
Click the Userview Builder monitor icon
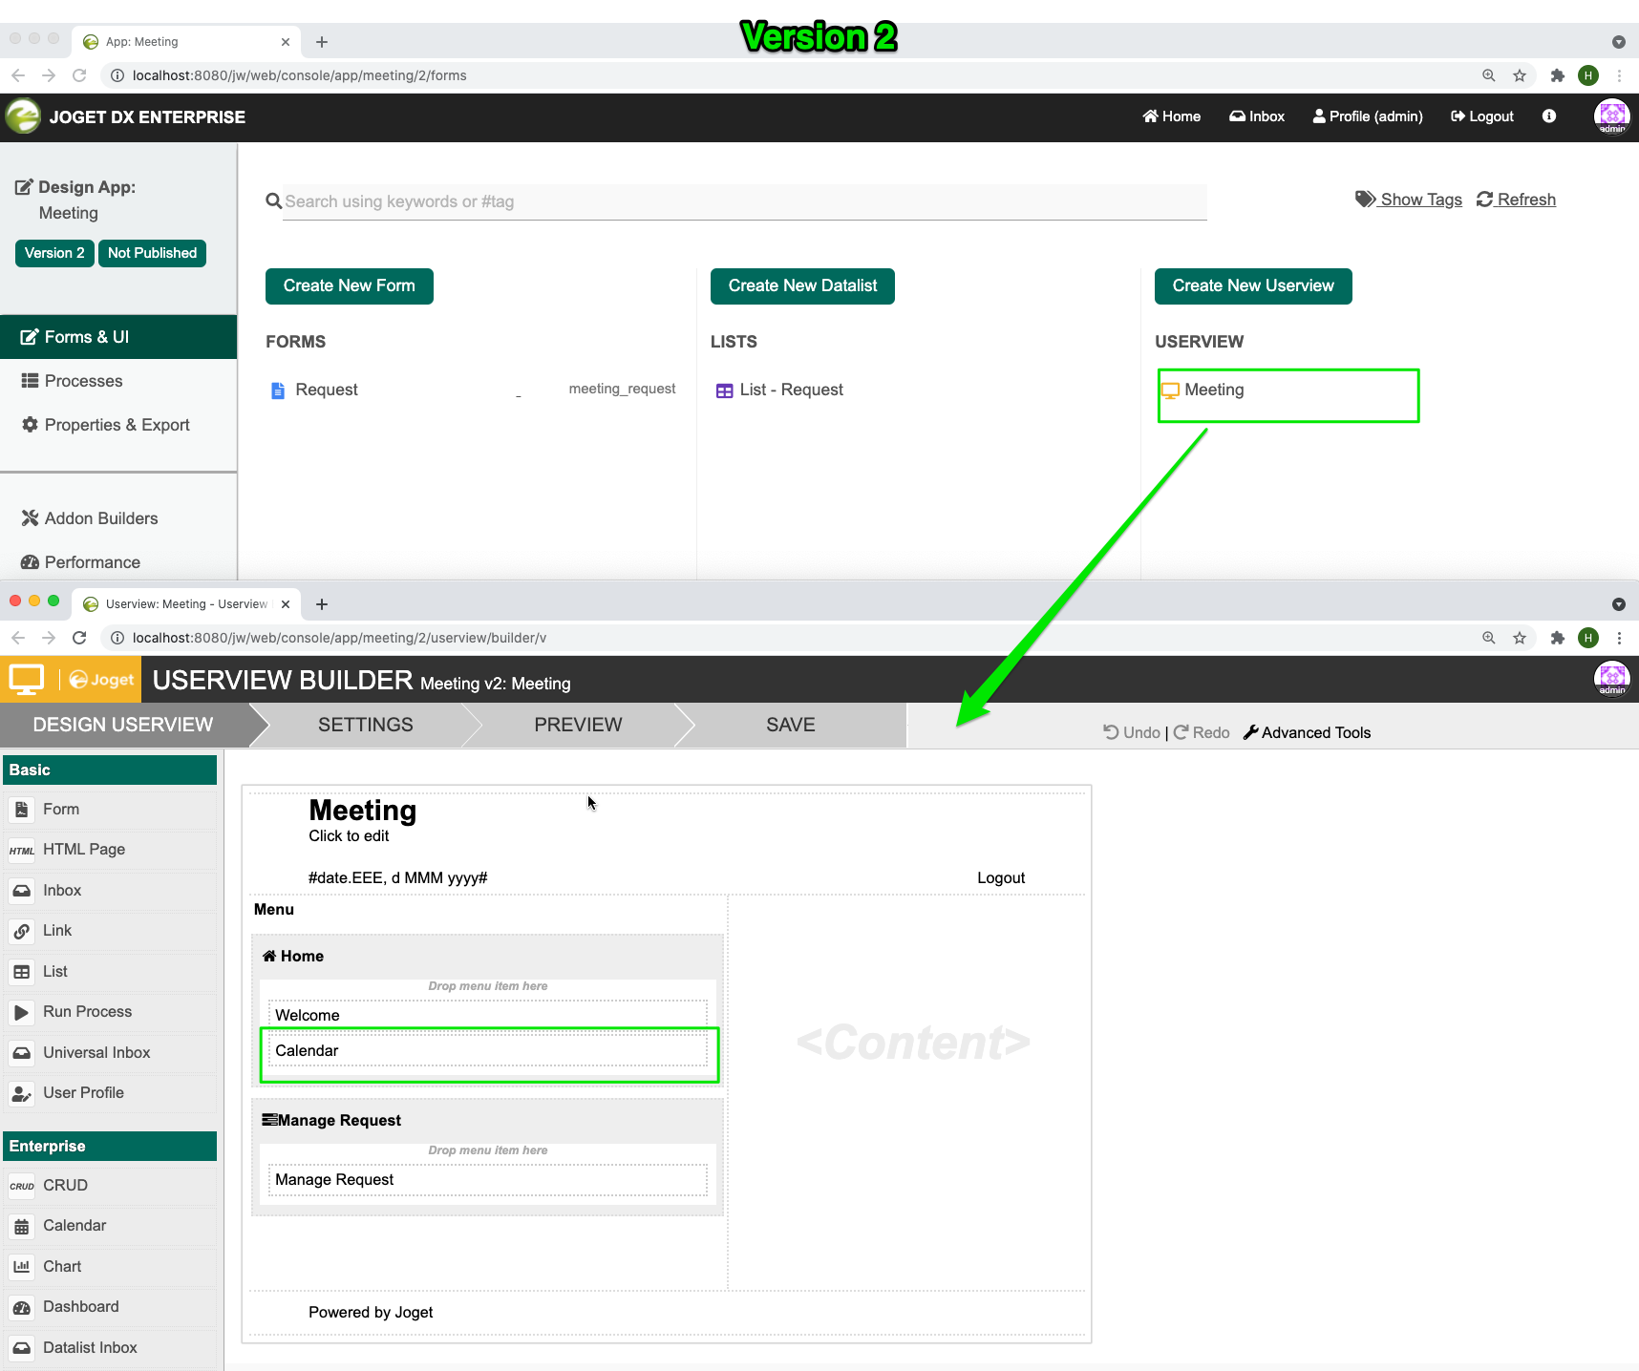click(x=26, y=680)
